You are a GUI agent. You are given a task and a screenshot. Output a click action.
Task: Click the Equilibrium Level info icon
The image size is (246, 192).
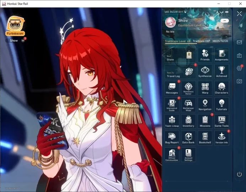207,25
